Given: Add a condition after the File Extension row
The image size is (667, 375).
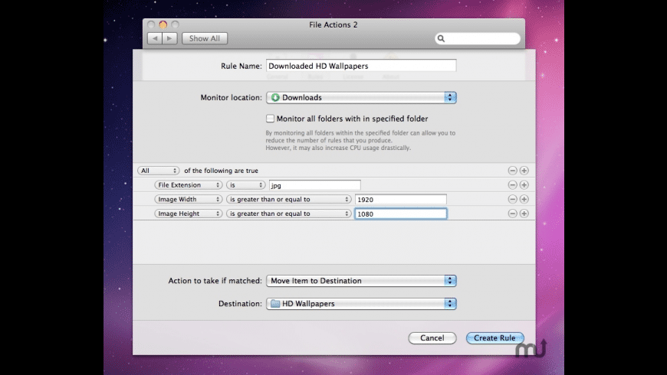Looking at the screenshot, I should [x=524, y=185].
